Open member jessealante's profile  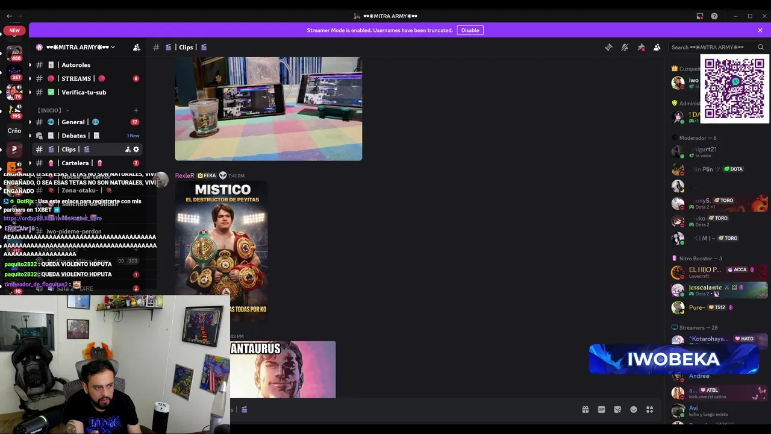[719, 290]
